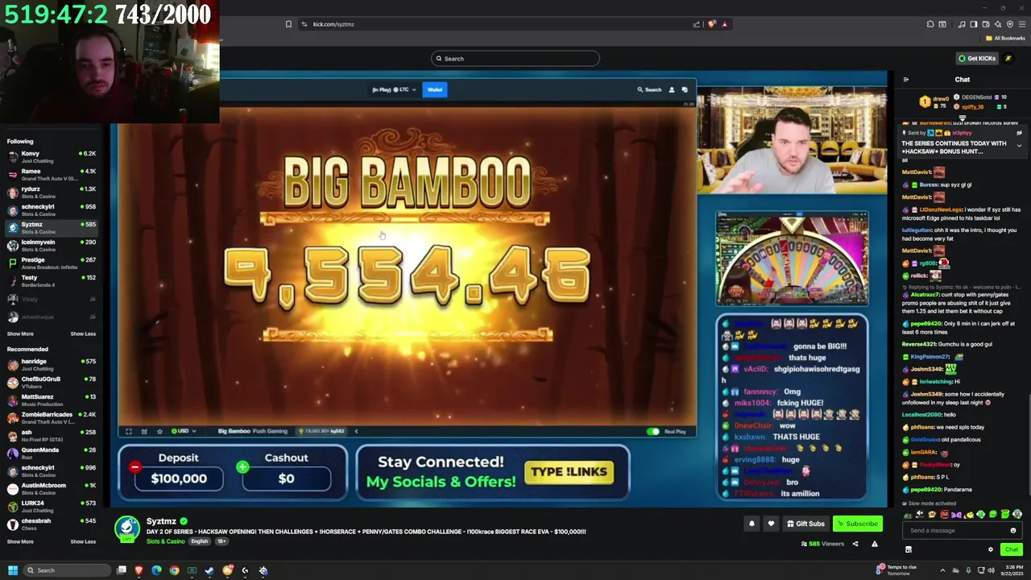Viewport: 1031px width, 580px height.
Task: Open Brave VPN shield icon in toolbar
Action: (x=1010, y=24)
